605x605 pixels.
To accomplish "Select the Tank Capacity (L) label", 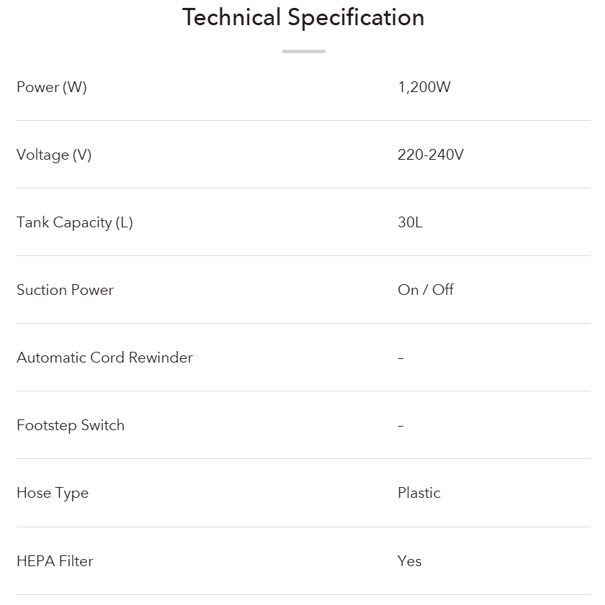I will pyautogui.click(x=75, y=222).
